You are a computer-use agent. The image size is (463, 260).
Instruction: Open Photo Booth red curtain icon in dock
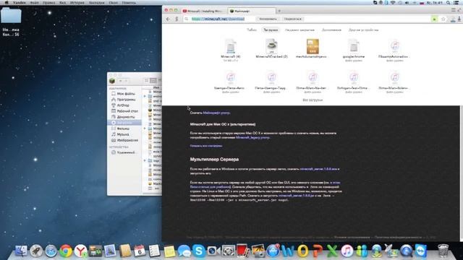click(243, 251)
